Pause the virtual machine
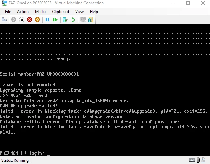The height and width of the screenshot is (164, 210). [47, 20]
